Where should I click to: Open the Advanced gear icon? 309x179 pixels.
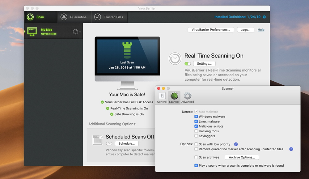click(x=188, y=96)
